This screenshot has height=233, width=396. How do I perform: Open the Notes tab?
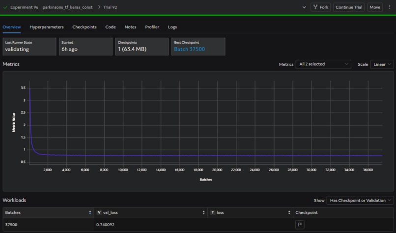(130, 27)
